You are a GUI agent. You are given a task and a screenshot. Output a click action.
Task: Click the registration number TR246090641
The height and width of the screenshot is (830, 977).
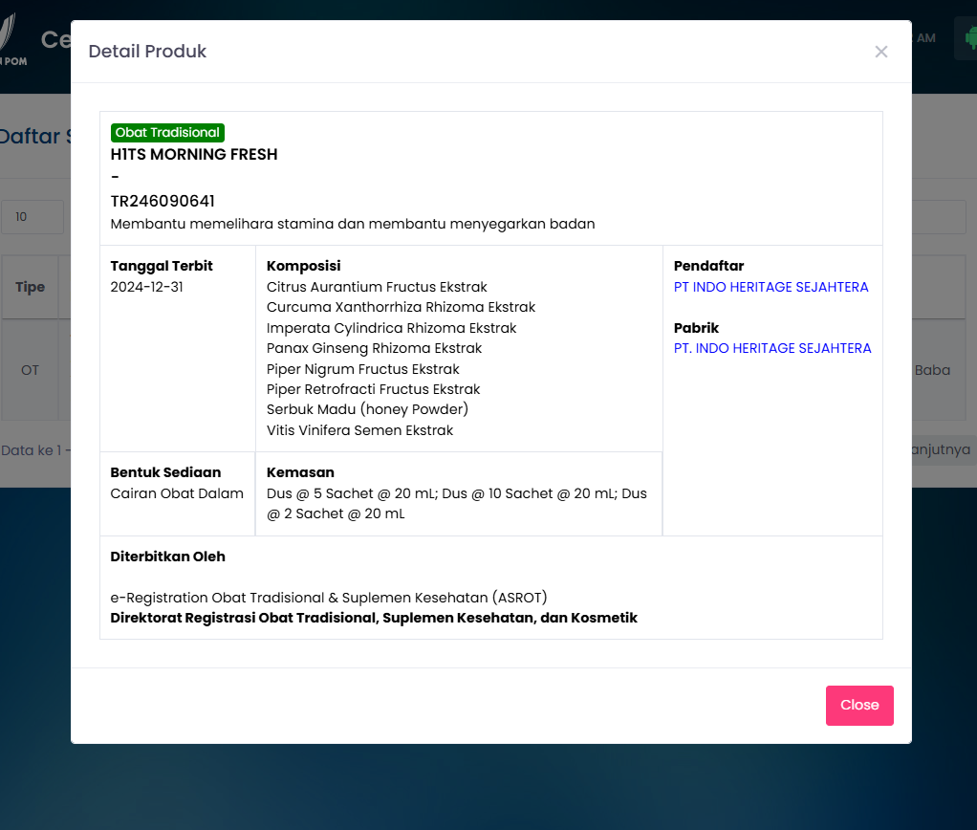163,201
